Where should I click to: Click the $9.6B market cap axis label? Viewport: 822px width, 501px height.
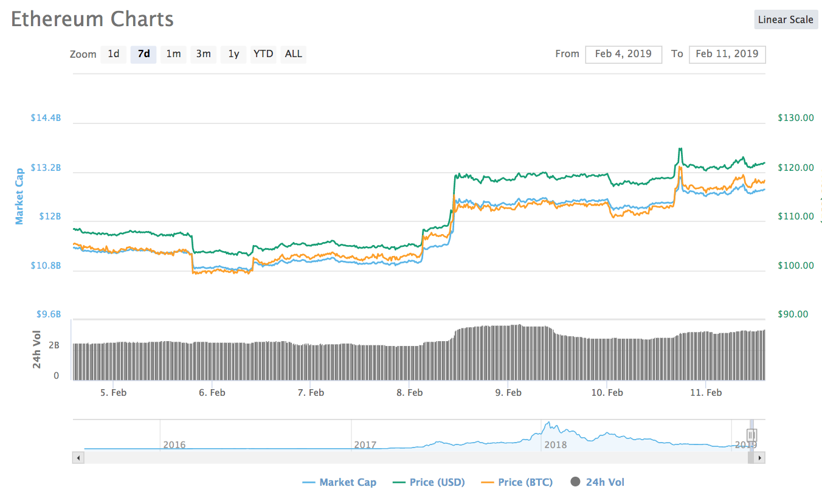[x=49, y=314]
